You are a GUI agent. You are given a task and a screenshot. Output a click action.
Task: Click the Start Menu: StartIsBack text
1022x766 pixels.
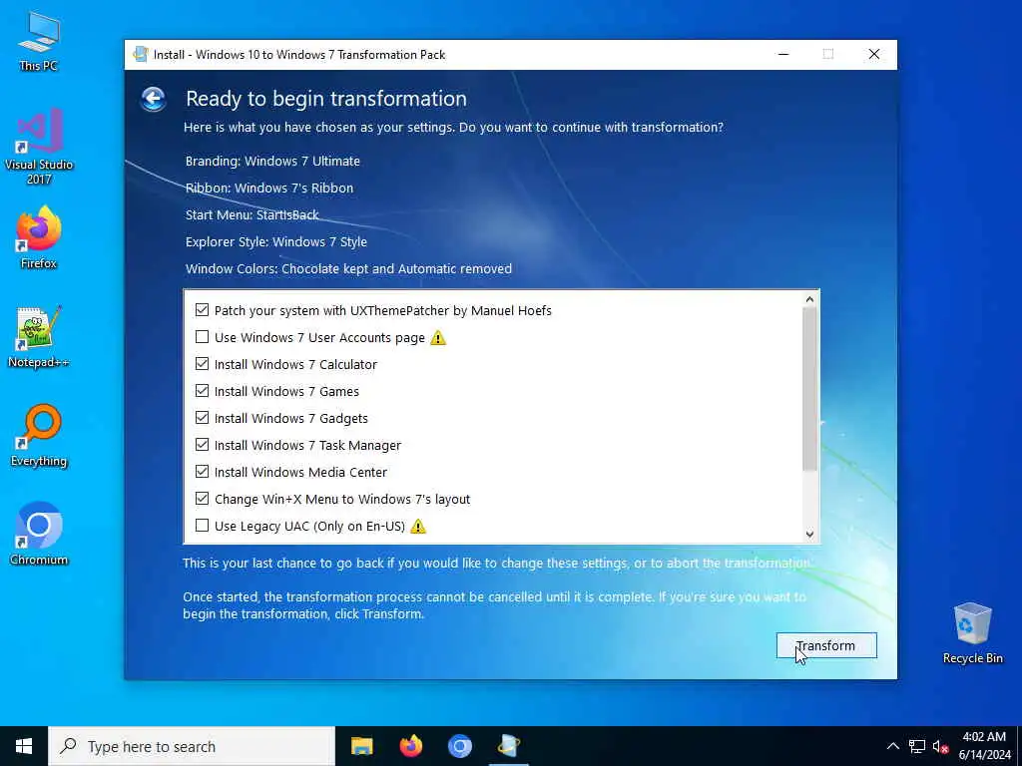click(253, 215)
